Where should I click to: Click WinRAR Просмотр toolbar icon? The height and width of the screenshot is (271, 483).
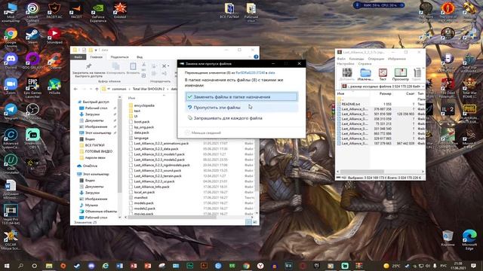click(401, 75)
